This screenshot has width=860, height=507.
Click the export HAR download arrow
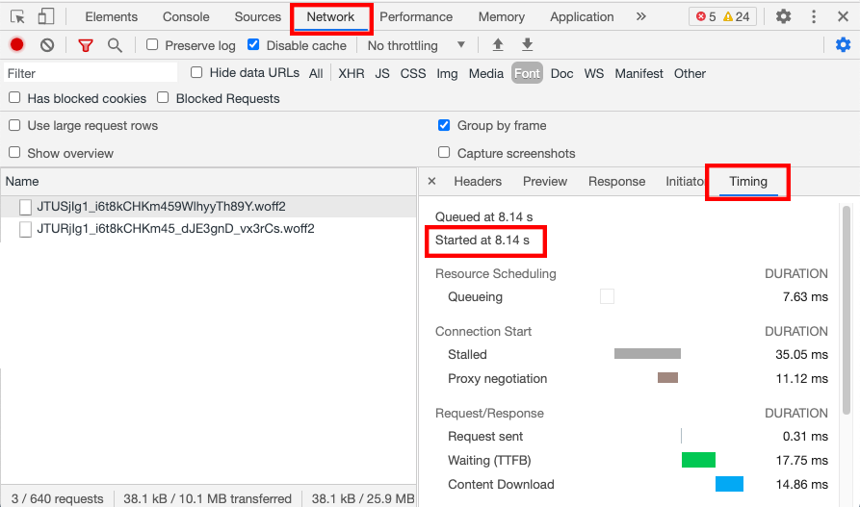[x=527, y=45]
